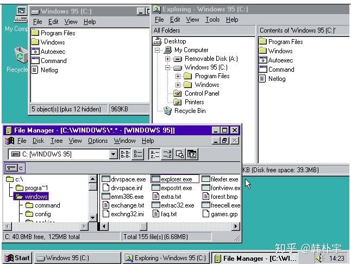Switch to Exploring - Windows 95 taskbar button
Screen dimensions: 351x264
(166, 258)
